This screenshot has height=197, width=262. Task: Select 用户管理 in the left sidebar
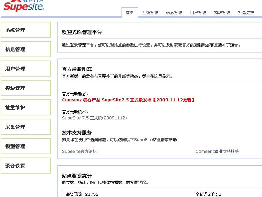pyautogui.click(x=26, y=69)
